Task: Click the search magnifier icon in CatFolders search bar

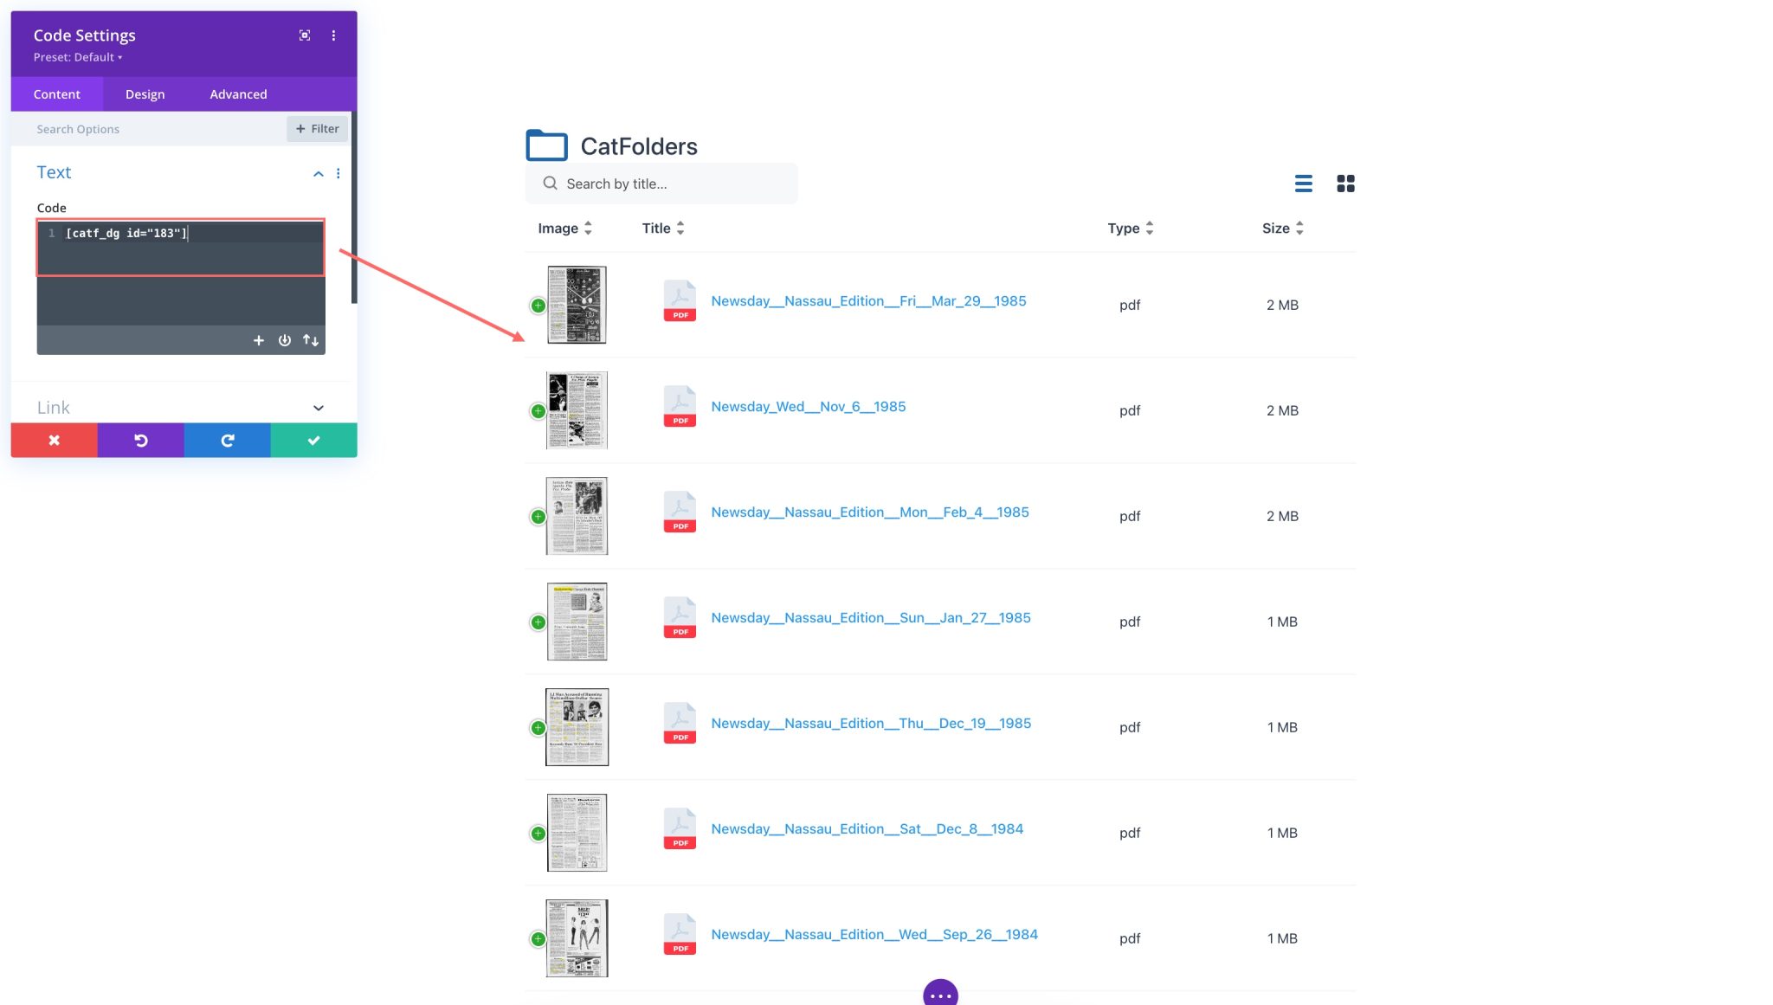Action: point(551,184)
